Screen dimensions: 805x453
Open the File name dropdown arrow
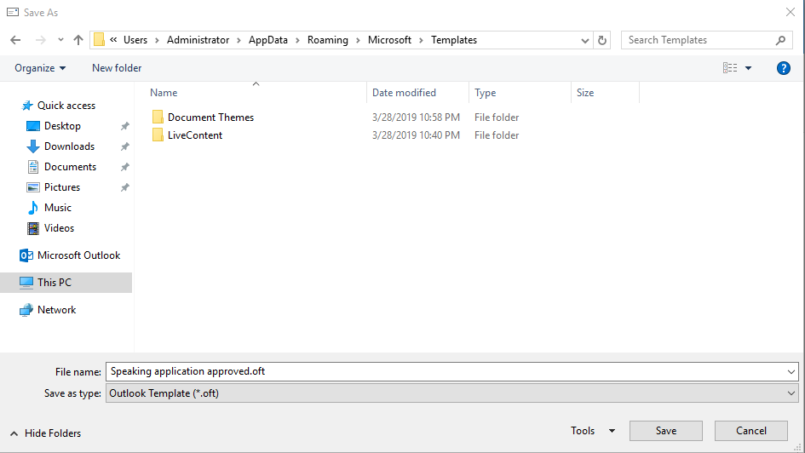(x=791, y=372)
